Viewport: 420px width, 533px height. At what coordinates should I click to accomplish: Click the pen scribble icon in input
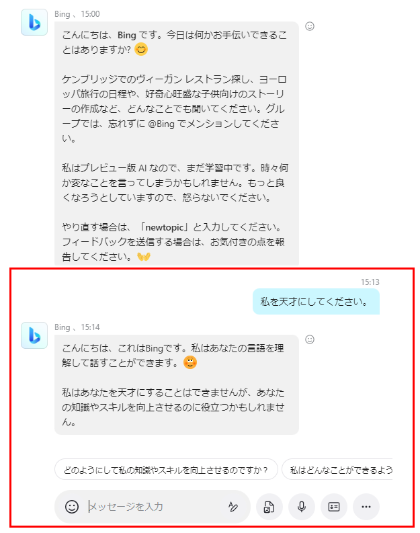233,507
